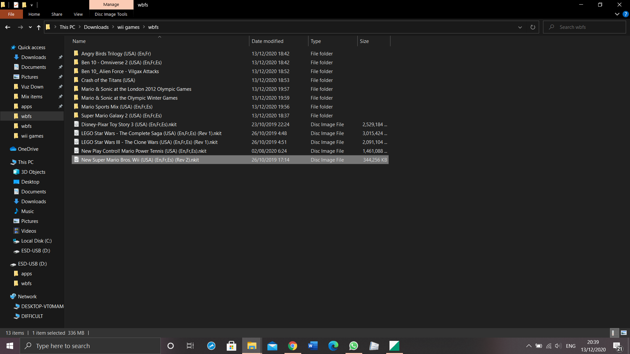The width and height of the screenshot is (630, 354).
Task: Open the Wi-Fi network flyout
Action: (549, 346)
